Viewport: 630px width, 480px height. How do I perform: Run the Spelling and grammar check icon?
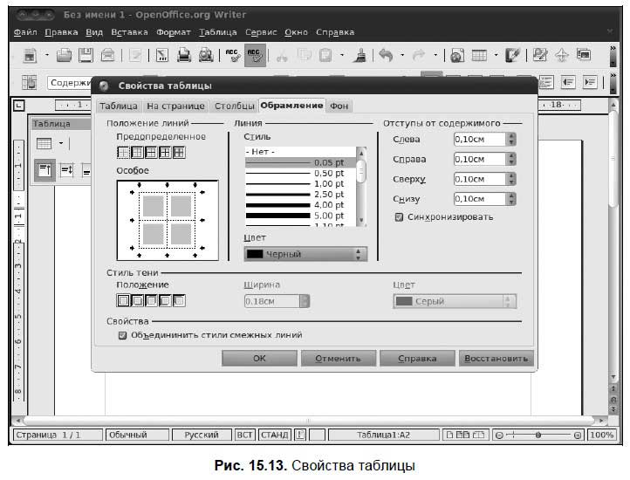233,56
